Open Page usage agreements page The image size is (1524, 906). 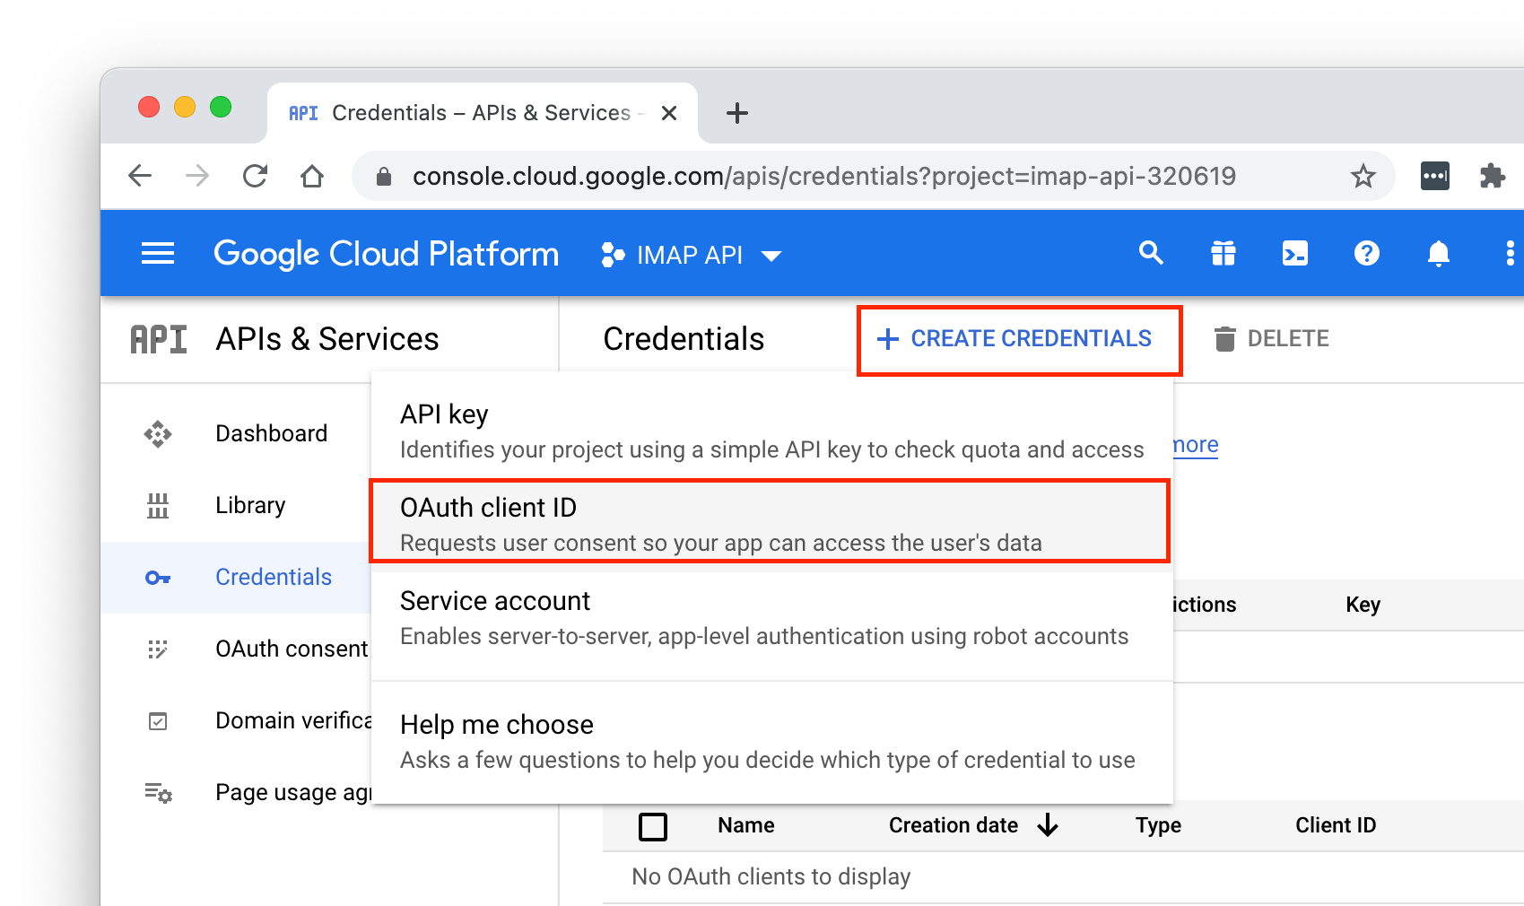pos(293,792)
